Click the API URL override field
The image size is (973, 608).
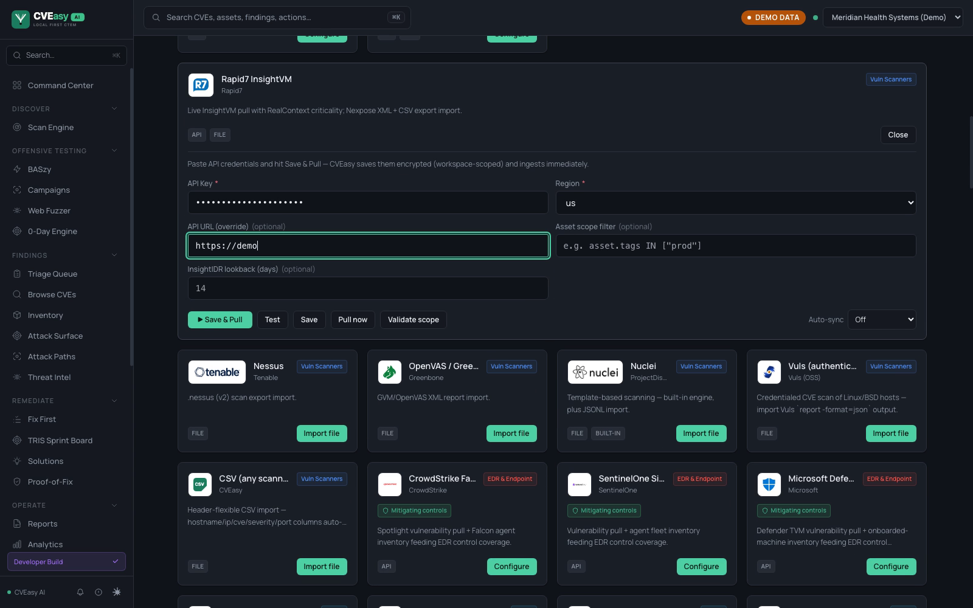coord(368,246)
